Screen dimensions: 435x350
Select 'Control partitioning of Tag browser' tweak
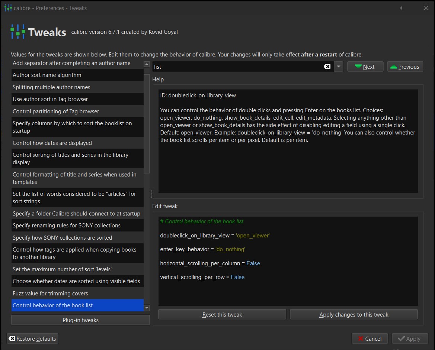point(77,111)
